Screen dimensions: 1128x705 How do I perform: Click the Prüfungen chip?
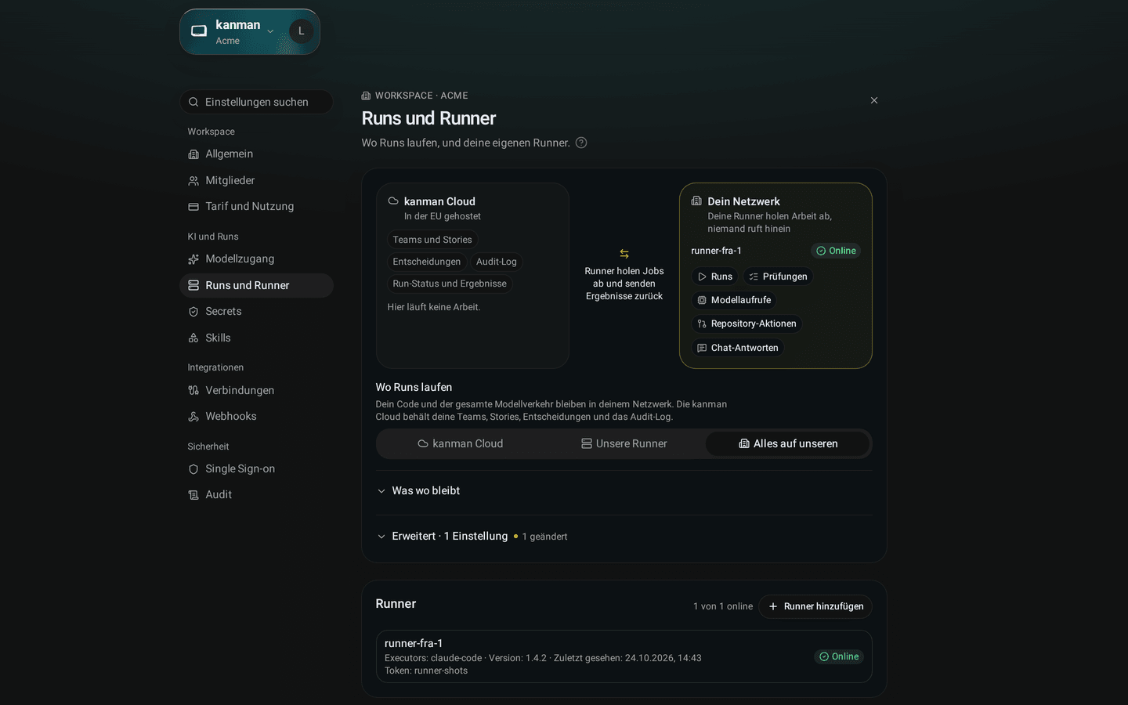point(778,277)
